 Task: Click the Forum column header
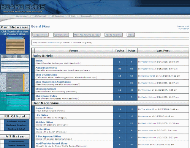pyautogui.click(x=74, y=50)
